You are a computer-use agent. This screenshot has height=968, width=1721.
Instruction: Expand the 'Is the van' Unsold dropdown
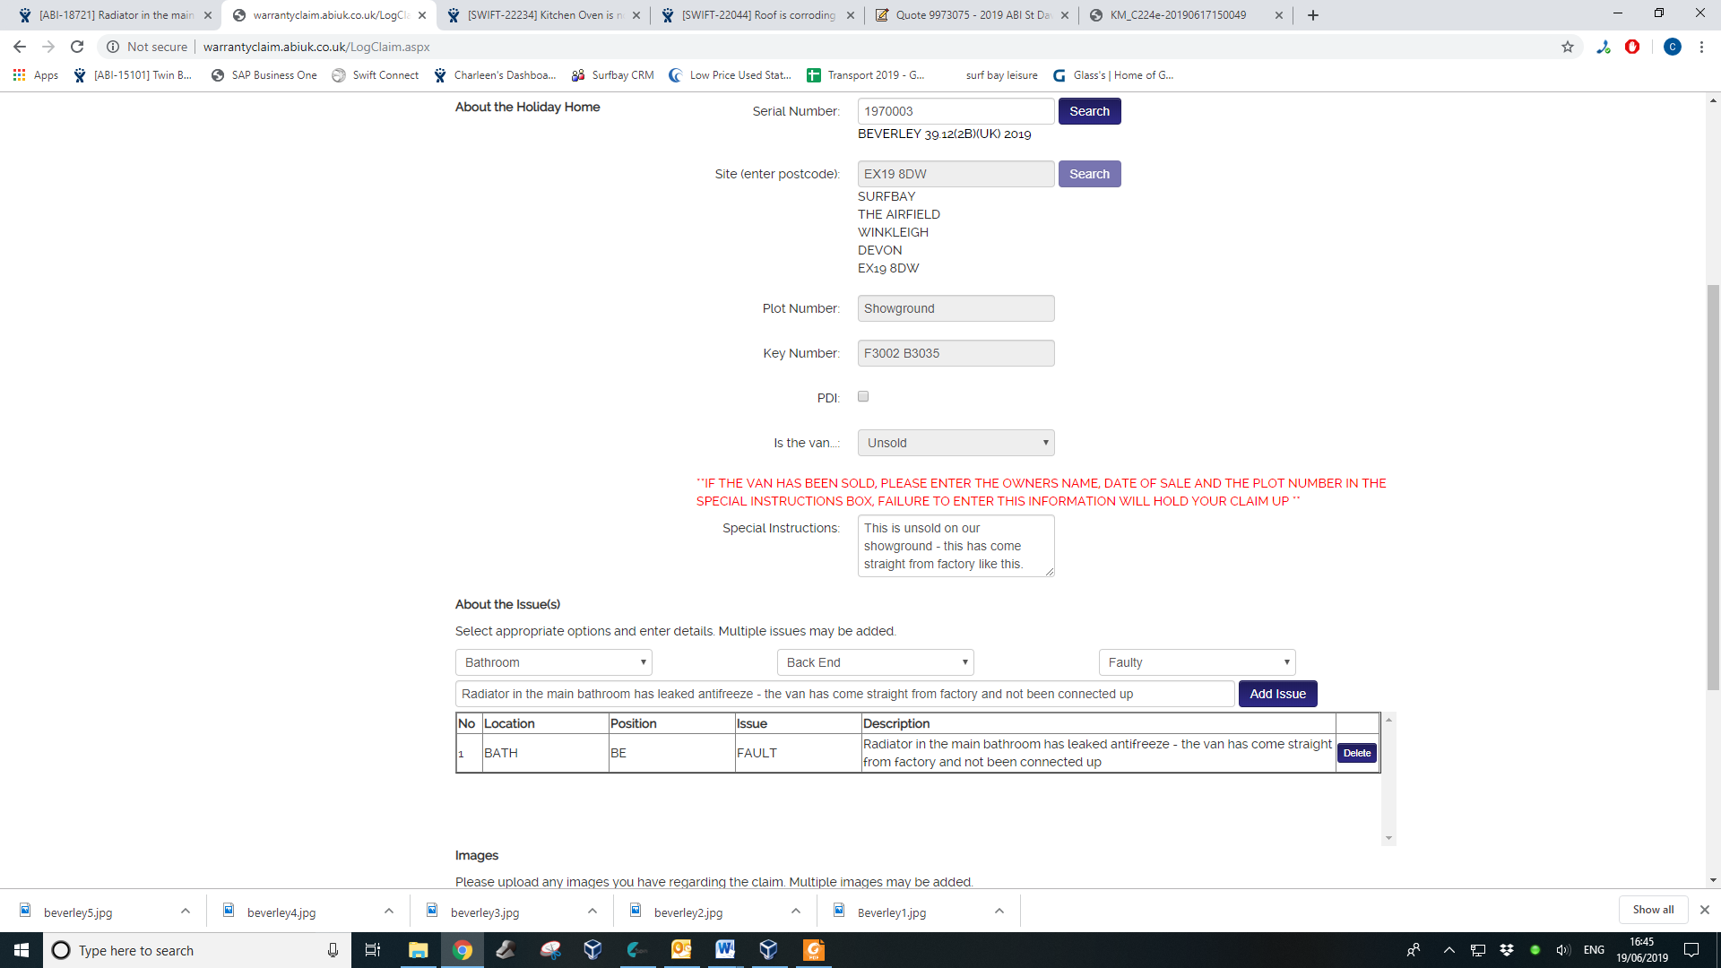(956, 443)
